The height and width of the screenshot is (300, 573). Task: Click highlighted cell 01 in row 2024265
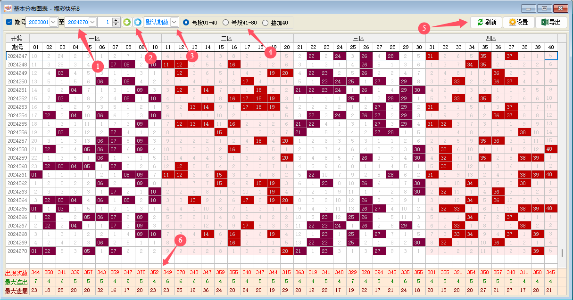point(35,208)
